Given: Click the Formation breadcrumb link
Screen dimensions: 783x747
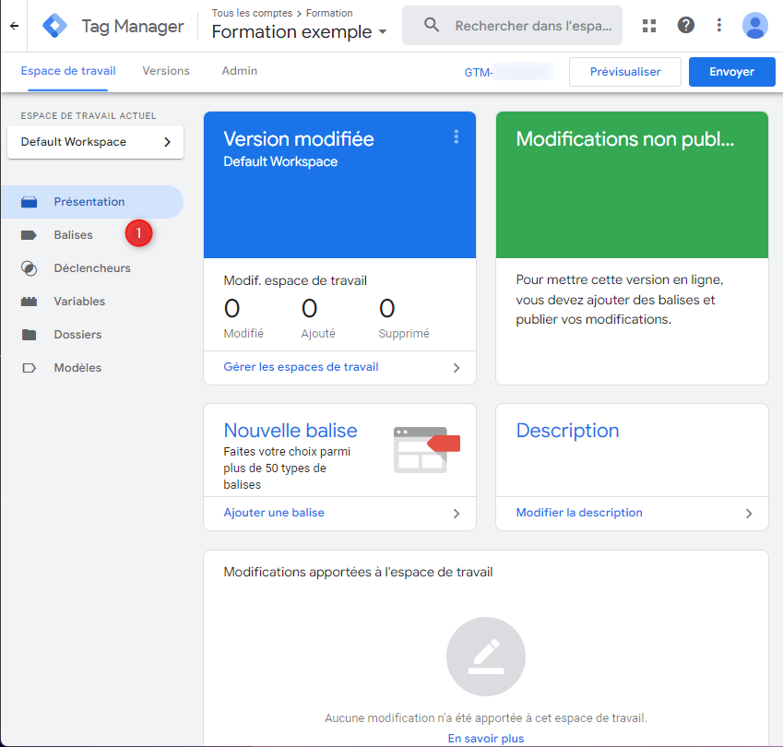Looking at the screenshot, I should [x=329, y=13].
